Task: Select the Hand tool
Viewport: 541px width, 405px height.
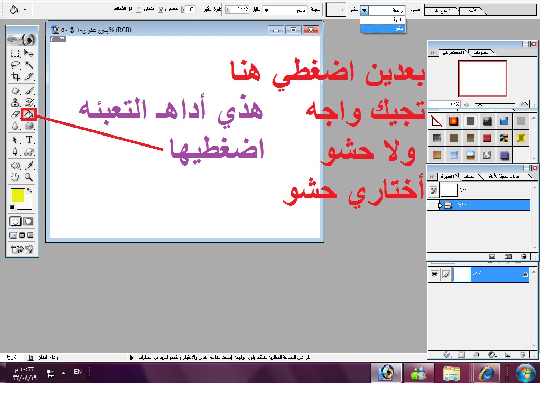Action: pos(16,178)
